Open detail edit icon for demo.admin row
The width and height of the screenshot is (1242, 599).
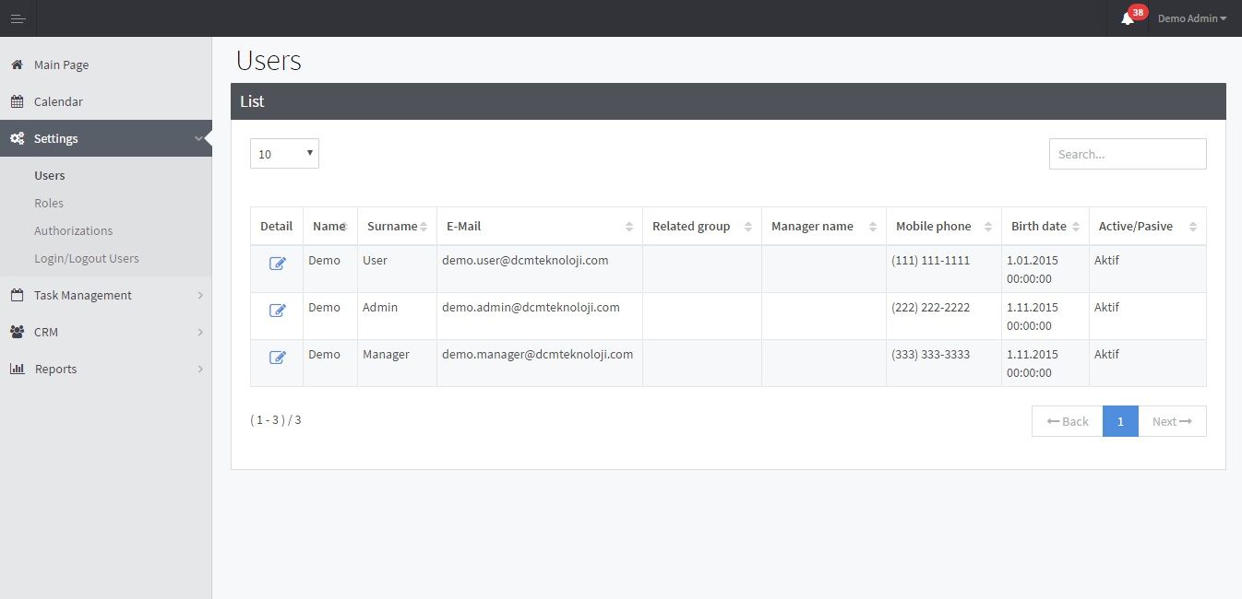(x=277, y=311)
